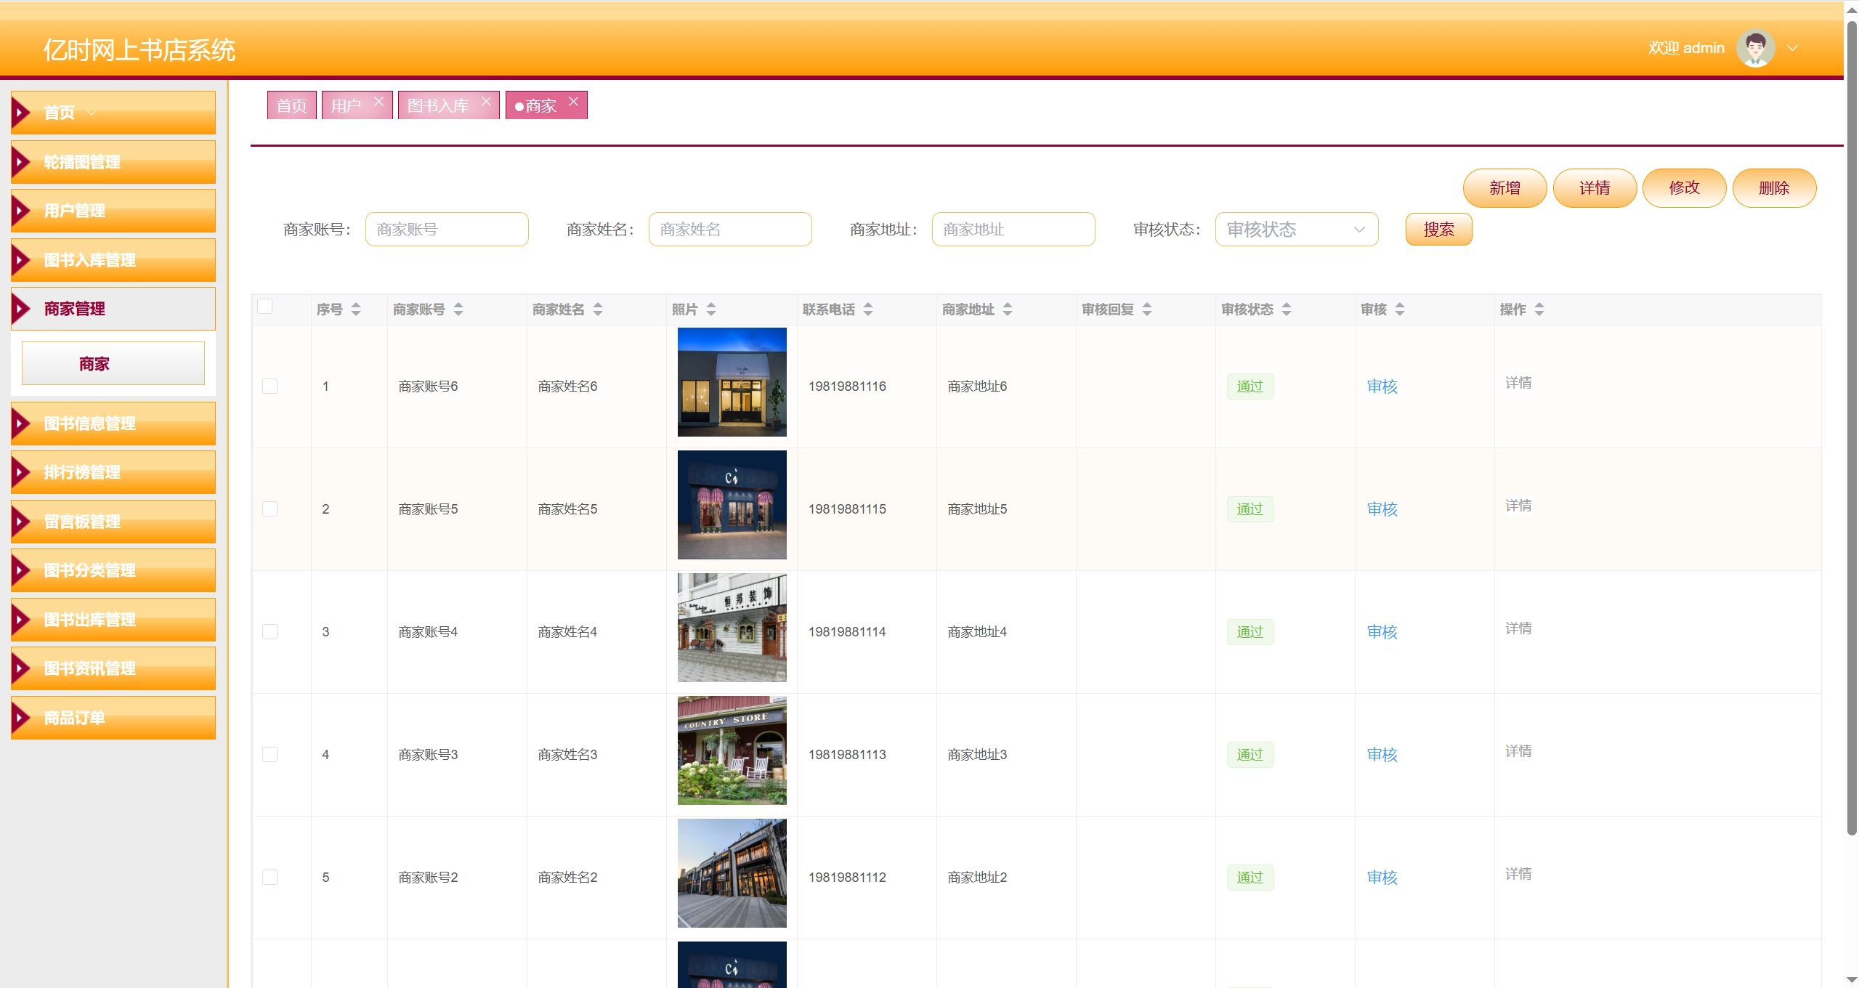Sort by 审核 column arrows

coord(1400,309)
